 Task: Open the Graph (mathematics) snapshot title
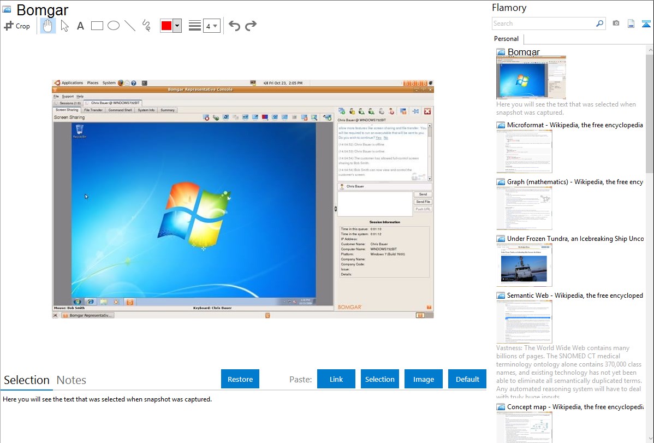tap(575, 182)
